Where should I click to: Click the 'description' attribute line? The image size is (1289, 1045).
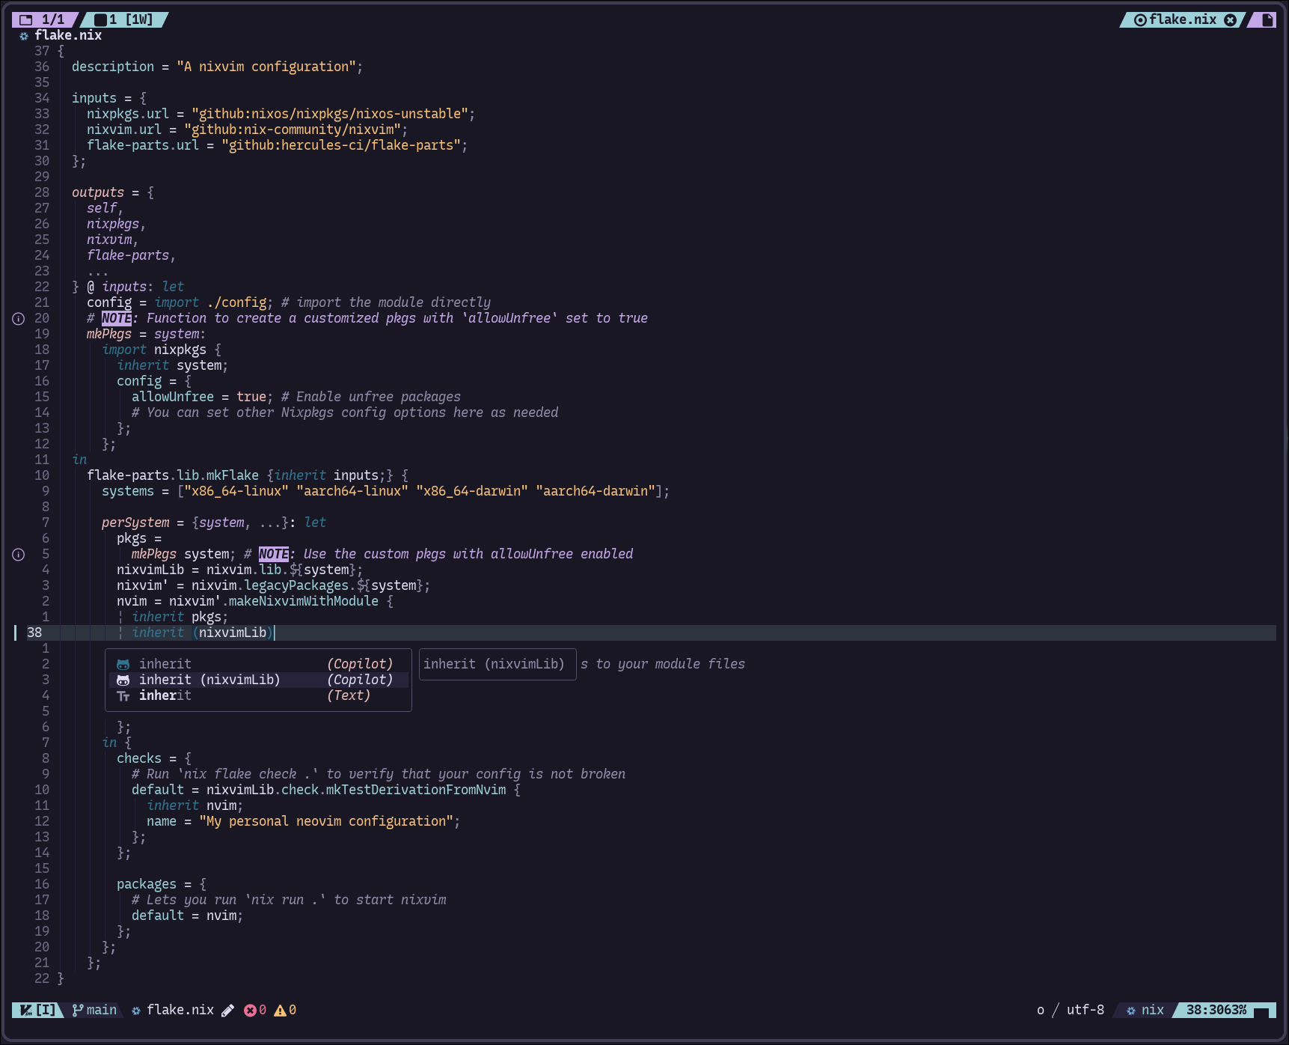[x=217, y=67]
